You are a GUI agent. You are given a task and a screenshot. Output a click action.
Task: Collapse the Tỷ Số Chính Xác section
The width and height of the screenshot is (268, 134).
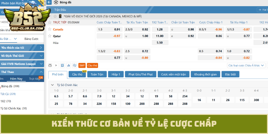point(52,85)
